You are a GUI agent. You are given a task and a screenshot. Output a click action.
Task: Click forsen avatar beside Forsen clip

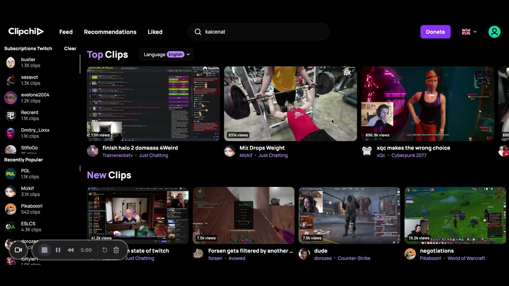pyautogui.click(x=198, y=254)
